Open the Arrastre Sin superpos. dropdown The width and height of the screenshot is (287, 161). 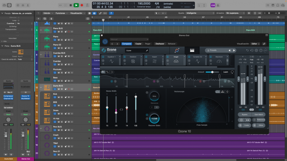[235, 13]
